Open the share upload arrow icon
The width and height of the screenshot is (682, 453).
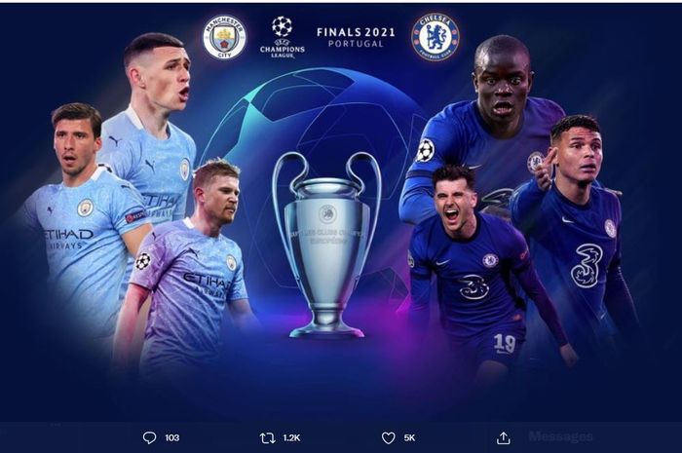click(504, 437)
